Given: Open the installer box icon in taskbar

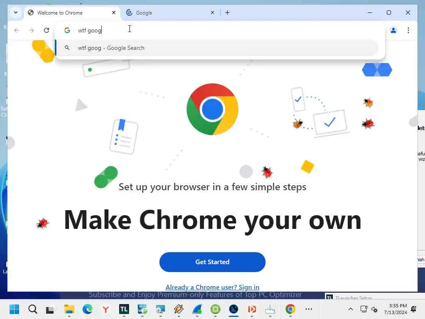Looking at the screenshot, I should [x=142, y=309].
